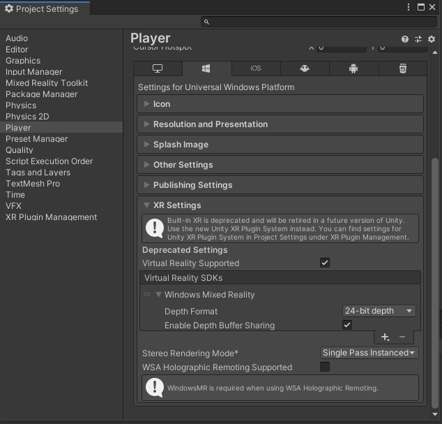Image resolution: width=442 pixels, height=424 pixels.
Task: Open XR Plugin Management settings
Action: 61,217
